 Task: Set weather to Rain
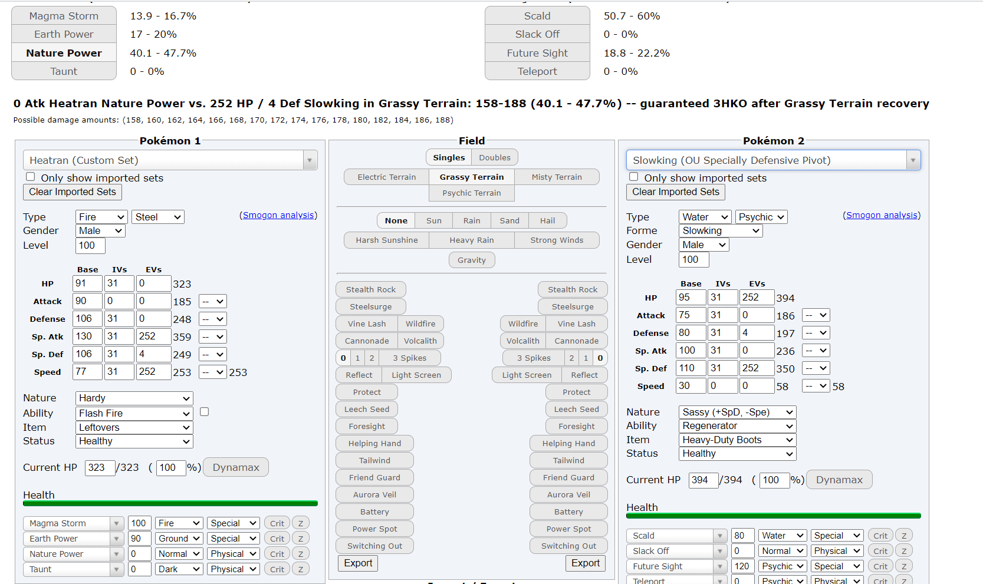pos(472,220)
